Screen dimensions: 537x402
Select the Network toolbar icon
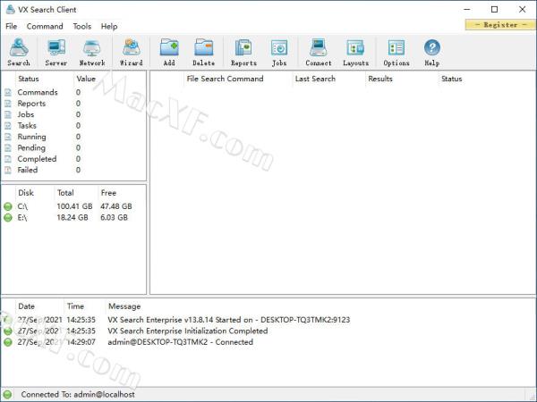click(92, 52)
